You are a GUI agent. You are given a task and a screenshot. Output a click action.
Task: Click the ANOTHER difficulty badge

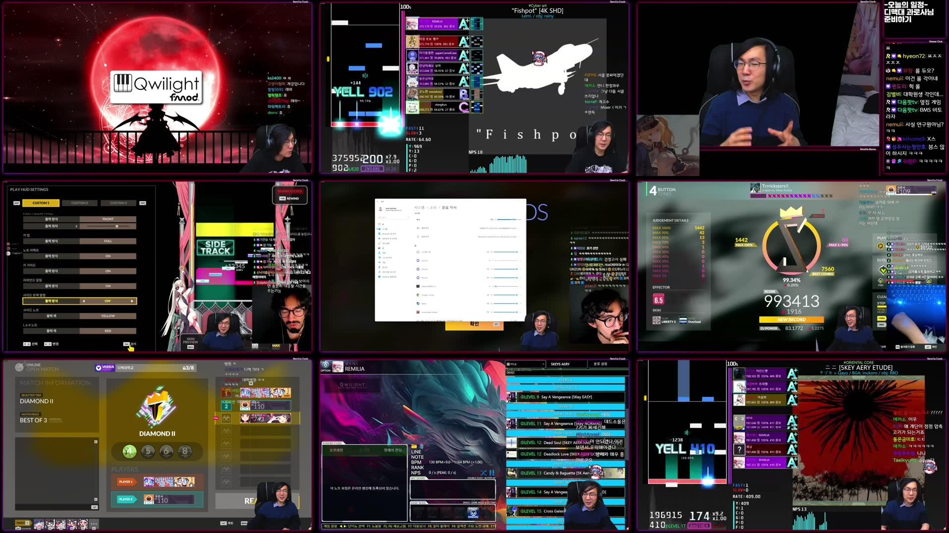(699, 526)
